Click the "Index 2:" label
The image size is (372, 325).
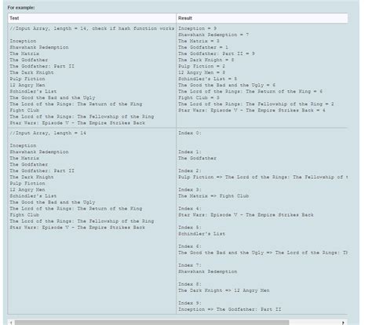coord(190,170)
